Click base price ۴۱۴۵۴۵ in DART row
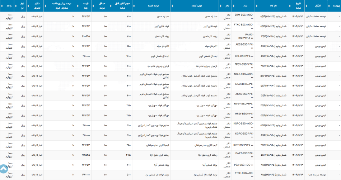The image size is (341, 180). [86, 155]
